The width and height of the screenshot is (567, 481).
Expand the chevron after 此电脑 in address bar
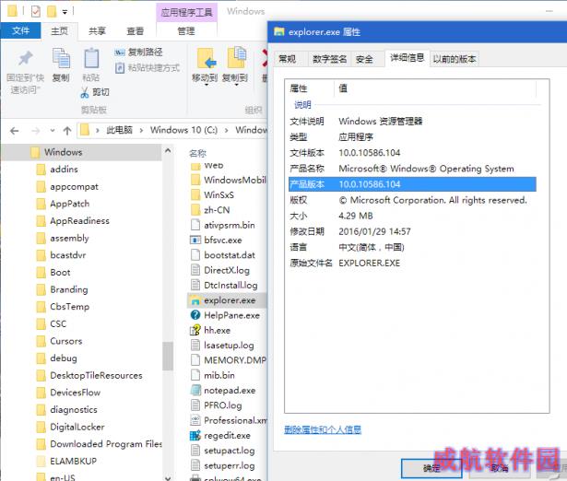coord(141,130)
